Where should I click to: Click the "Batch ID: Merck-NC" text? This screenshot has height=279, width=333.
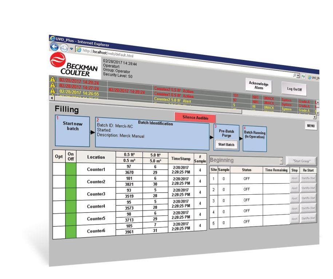point(115,126)
